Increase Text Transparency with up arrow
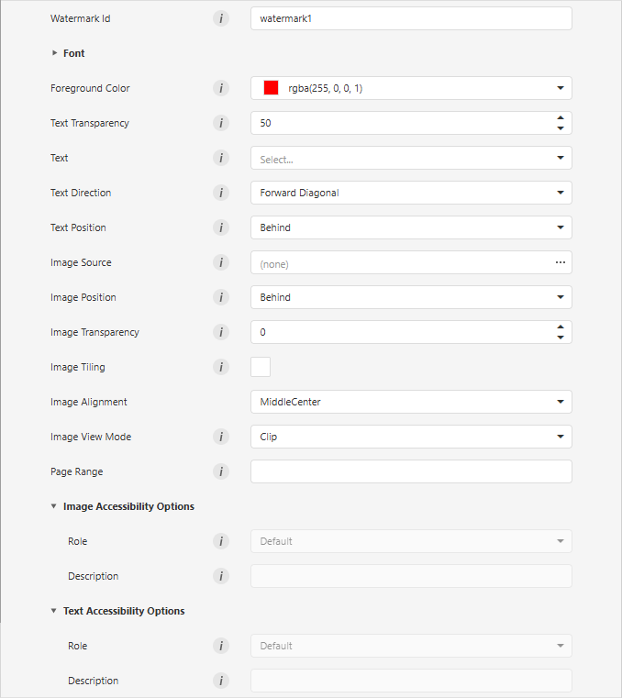Viewport: 622px width, 698px height. [560, 117]
